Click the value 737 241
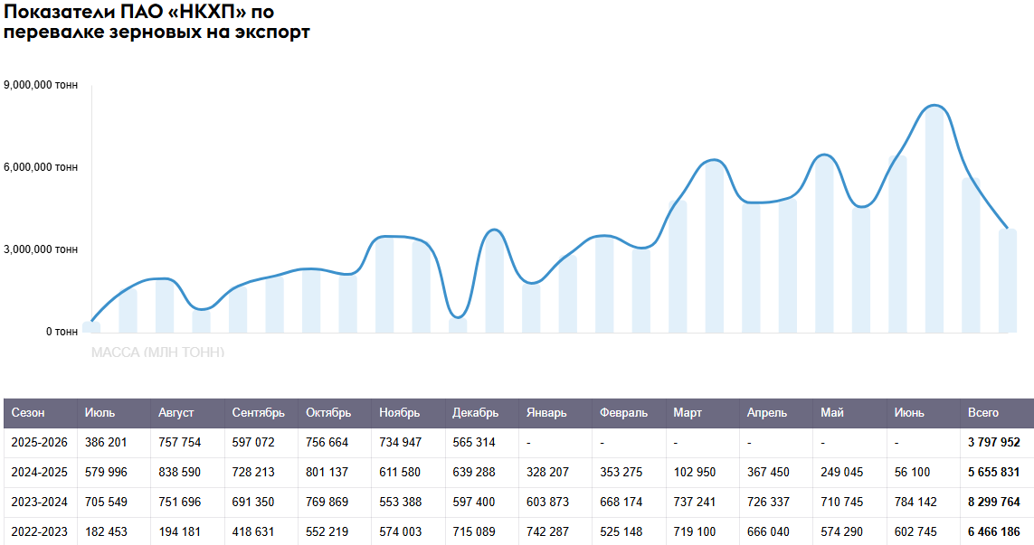 695,502
